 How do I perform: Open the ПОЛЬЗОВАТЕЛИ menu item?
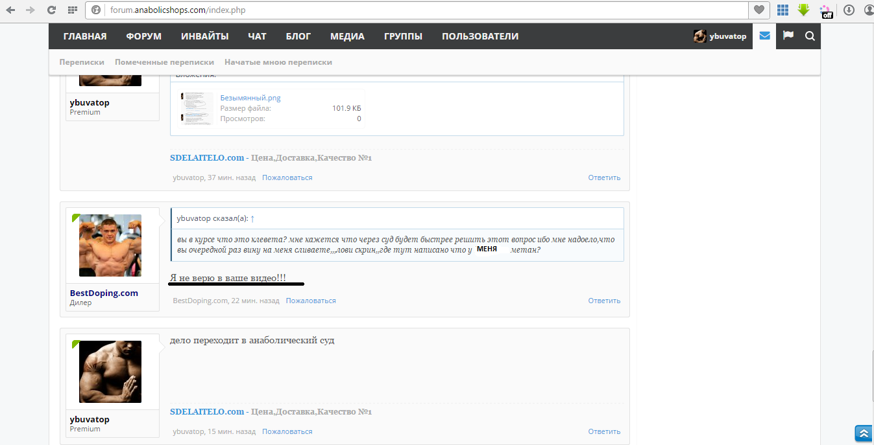coord(479,36)
